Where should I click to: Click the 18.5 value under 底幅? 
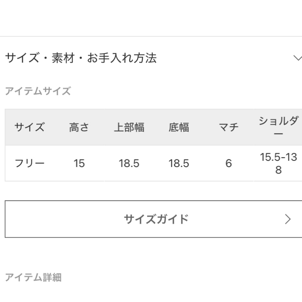pos(179,163)
